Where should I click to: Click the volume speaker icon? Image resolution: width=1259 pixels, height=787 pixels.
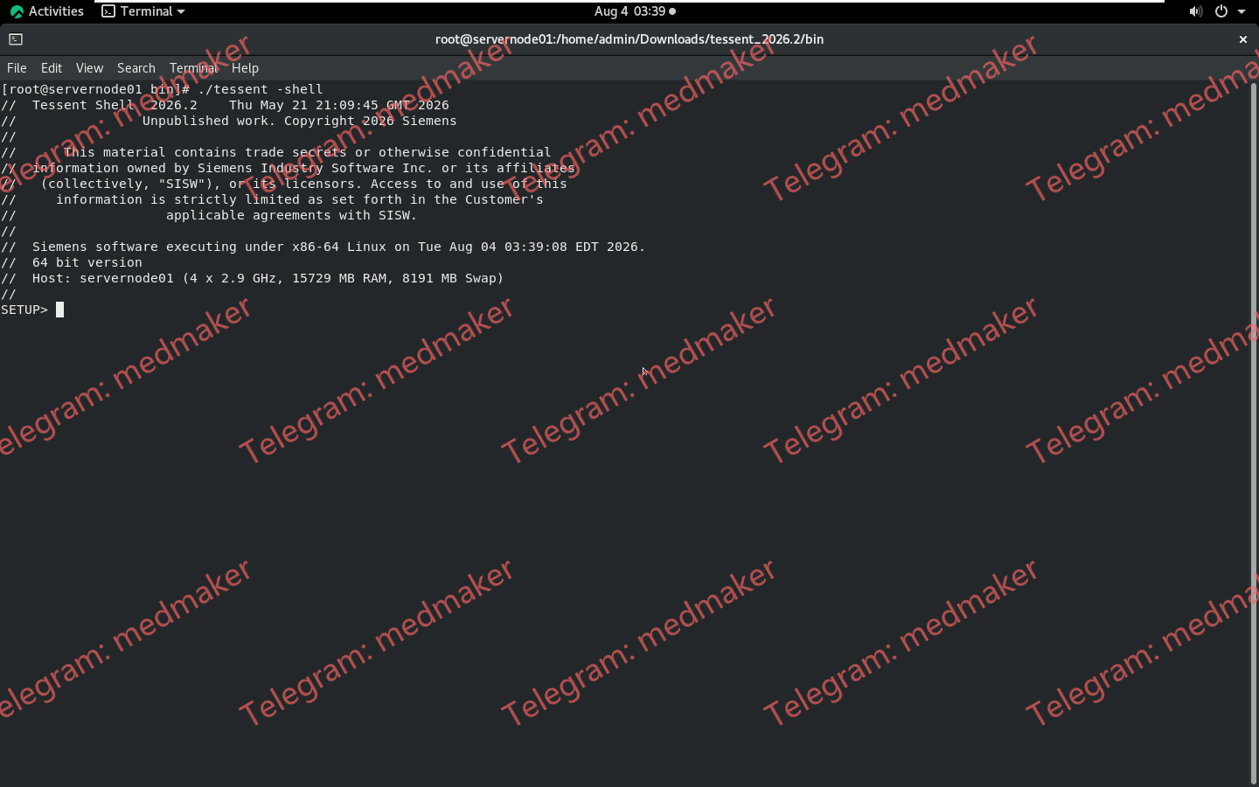coord(1195,11)
